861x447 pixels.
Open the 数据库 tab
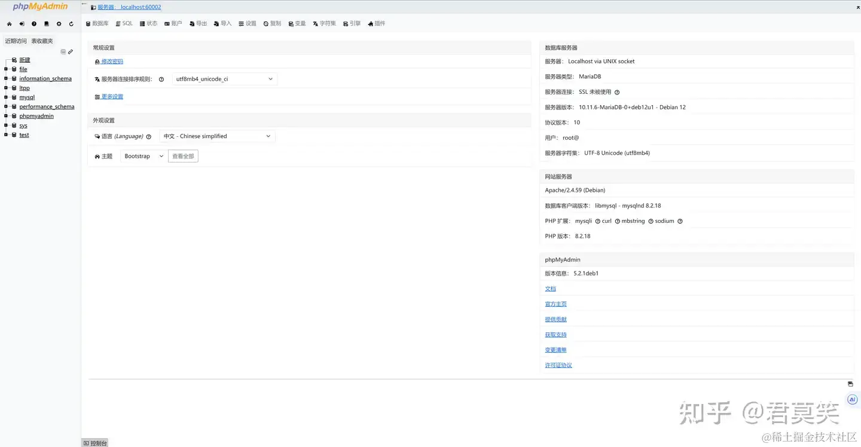[x=97, y=24]
